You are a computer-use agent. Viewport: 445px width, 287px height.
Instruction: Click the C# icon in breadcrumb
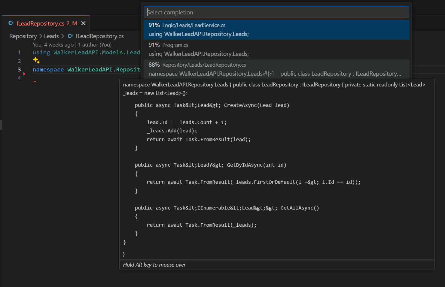(70, 36)
